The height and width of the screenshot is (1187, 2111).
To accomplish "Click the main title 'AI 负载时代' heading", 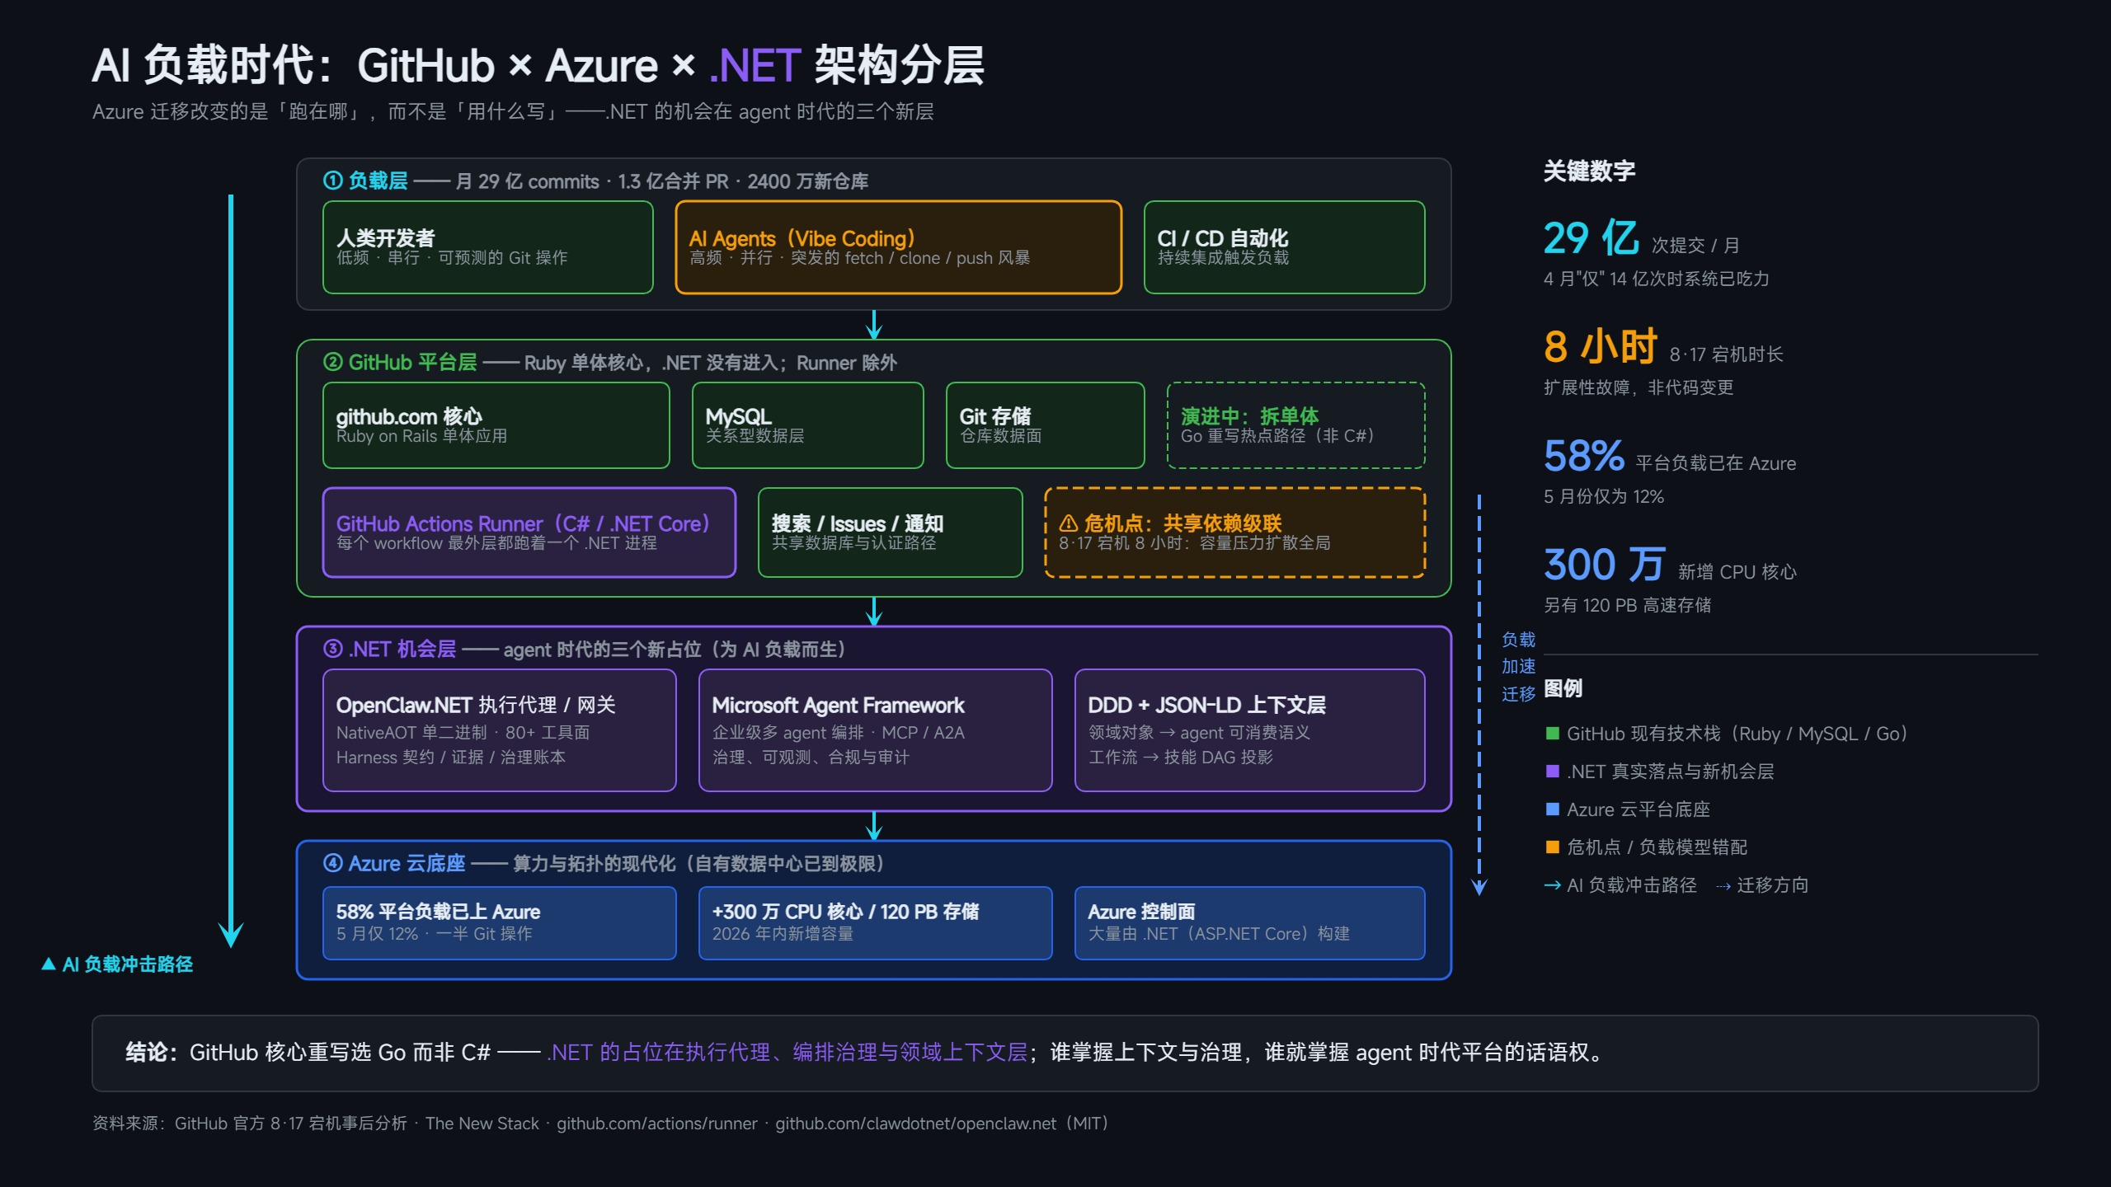I will point(538,65).
